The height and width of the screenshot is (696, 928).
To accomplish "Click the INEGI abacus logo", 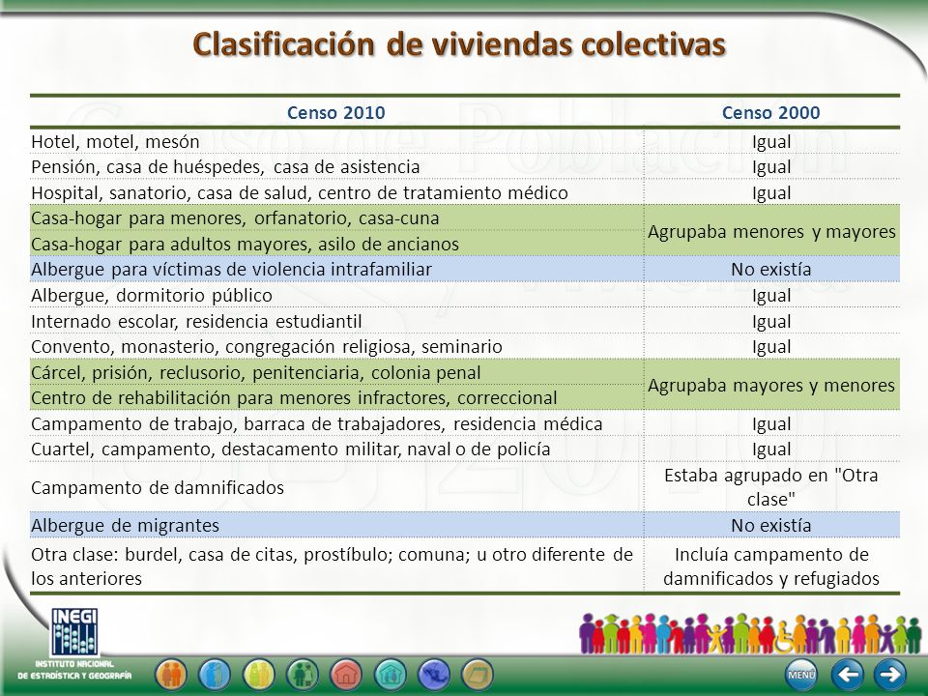I will coord(74,631).
